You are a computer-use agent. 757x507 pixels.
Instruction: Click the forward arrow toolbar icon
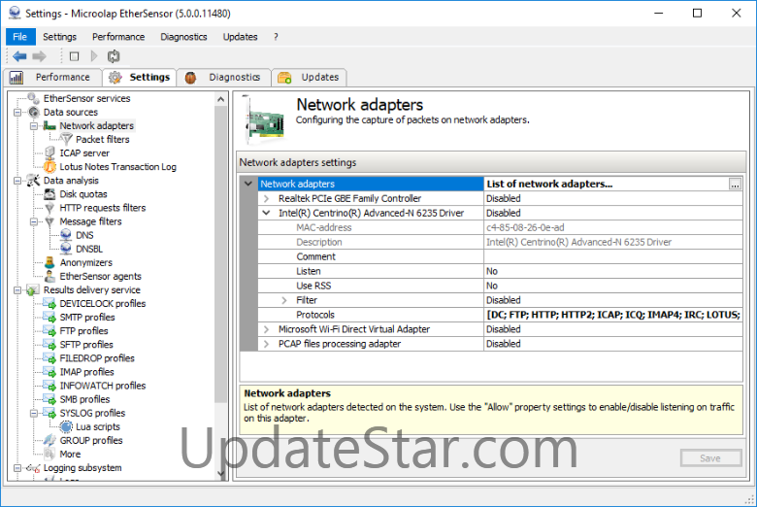[39, 56]
